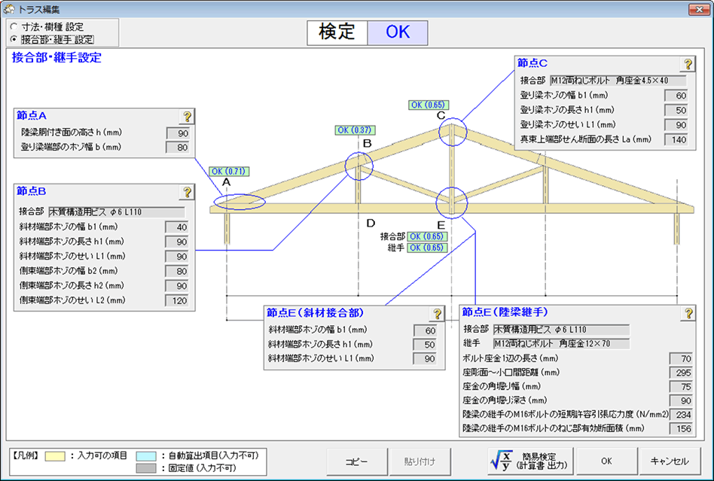
Task: Click light blue 自動算出項目 legend swatch
Action: 145,456
